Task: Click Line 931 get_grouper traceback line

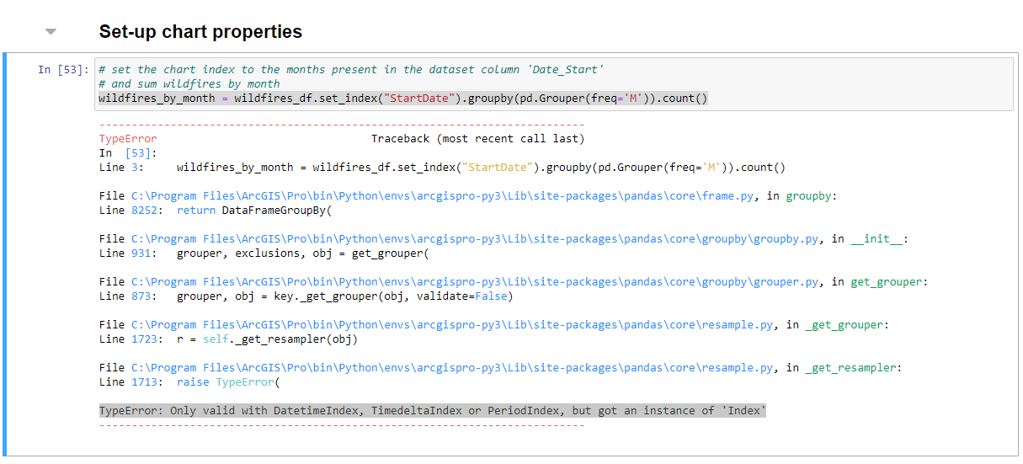Action: (x=303, y=253)
